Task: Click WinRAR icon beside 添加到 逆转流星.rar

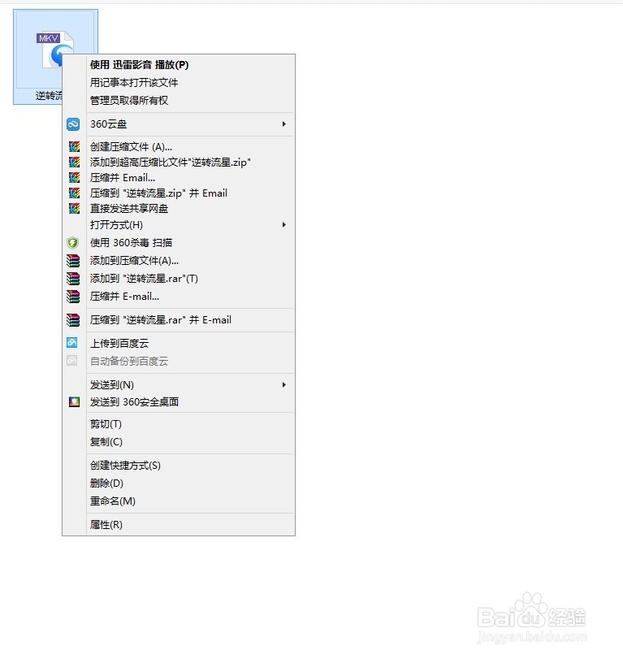Action: tap(73, 278)
